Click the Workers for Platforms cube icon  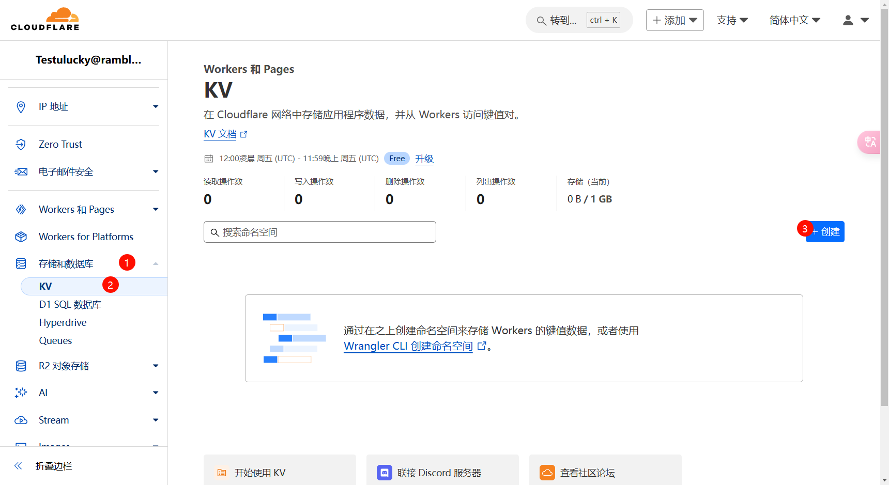21,237
